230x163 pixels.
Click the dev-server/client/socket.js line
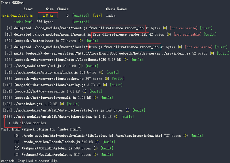(x=64, y=79)
